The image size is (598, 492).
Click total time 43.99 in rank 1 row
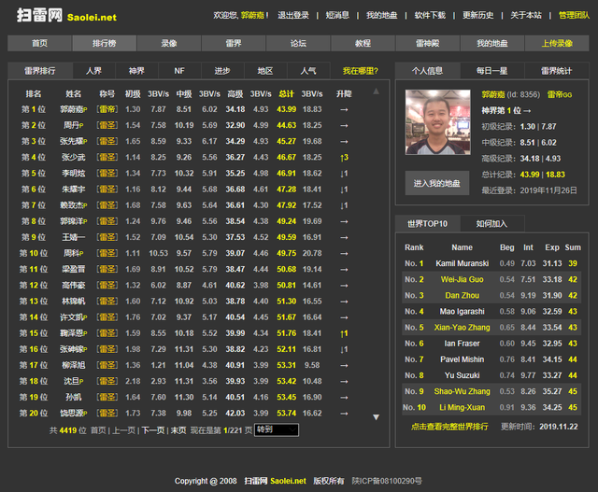tap(287, 109)
